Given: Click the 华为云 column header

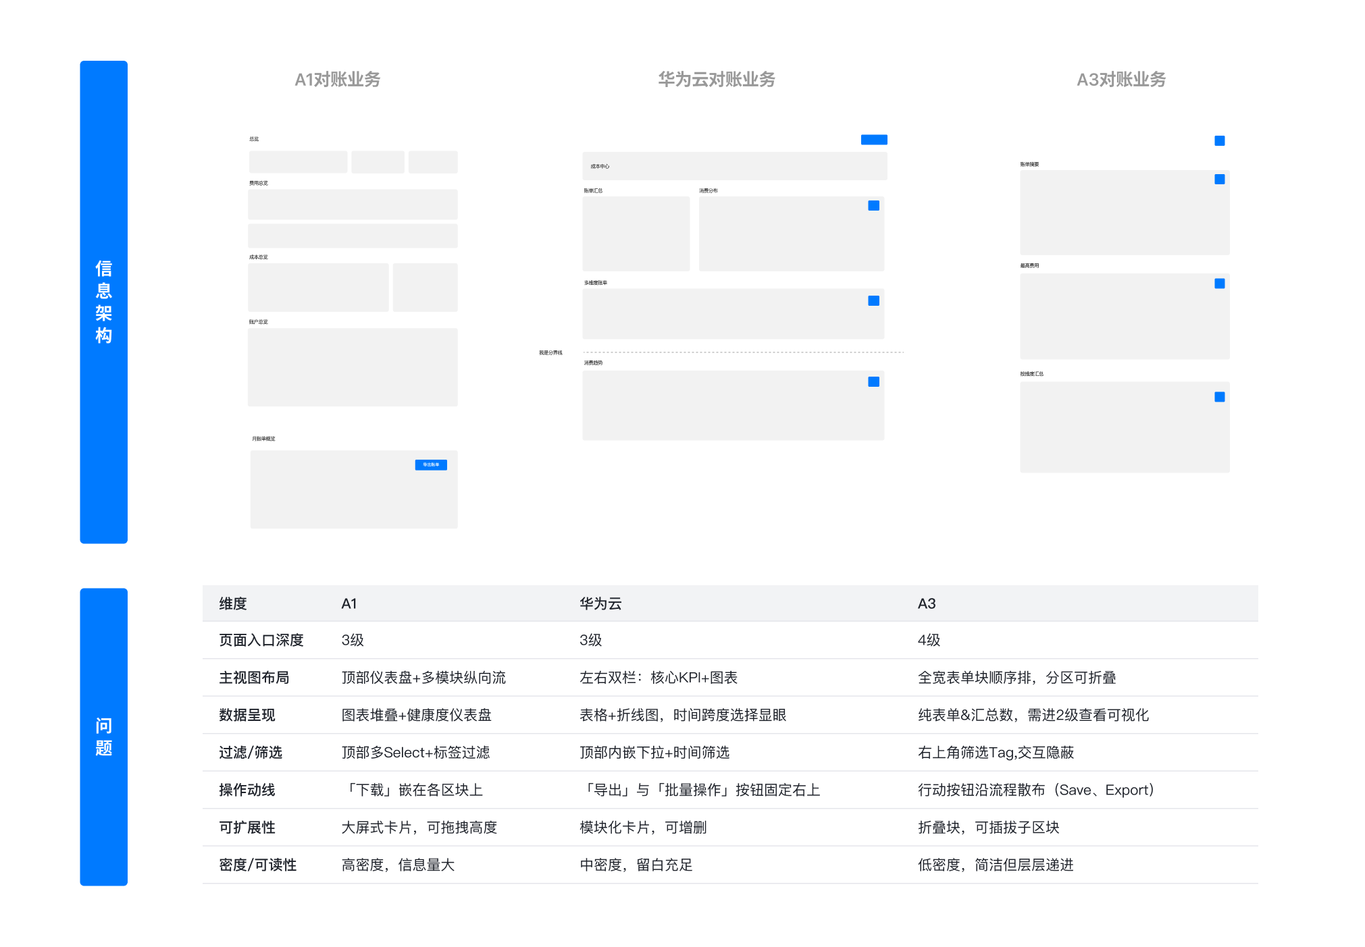Looking at the screenshot, I should pyautogui.click(x=600, y=603).
